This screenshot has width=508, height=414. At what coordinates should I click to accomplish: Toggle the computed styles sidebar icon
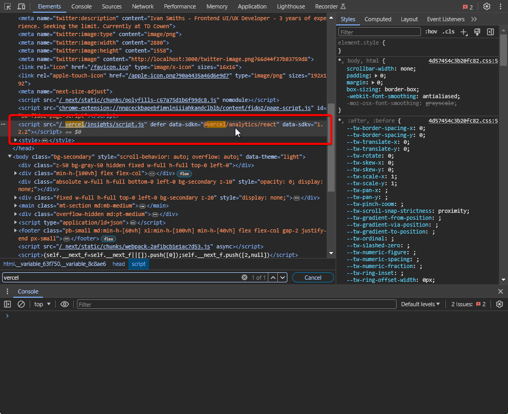pos(491,32)
